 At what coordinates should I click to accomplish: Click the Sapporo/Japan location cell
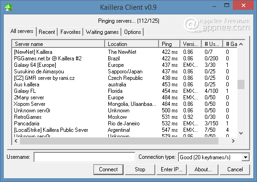(x=125, y=71)
